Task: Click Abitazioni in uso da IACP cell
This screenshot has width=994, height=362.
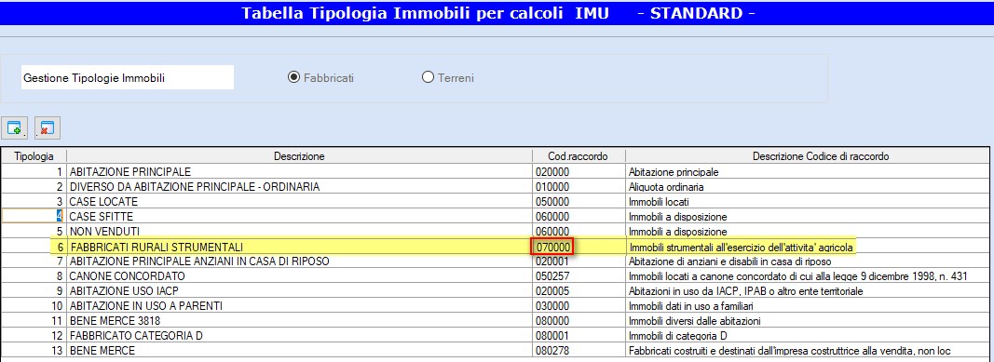Action: coord(807,291)
